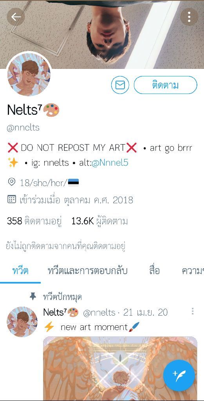View the 13.6K ผู้ติดตาม followers list
This screenshot has height=401, width=204.
[x=100, y=221]
